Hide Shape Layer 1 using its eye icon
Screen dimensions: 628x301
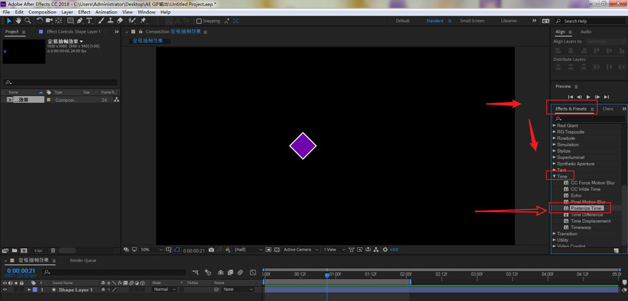click(x=5, y=290)
